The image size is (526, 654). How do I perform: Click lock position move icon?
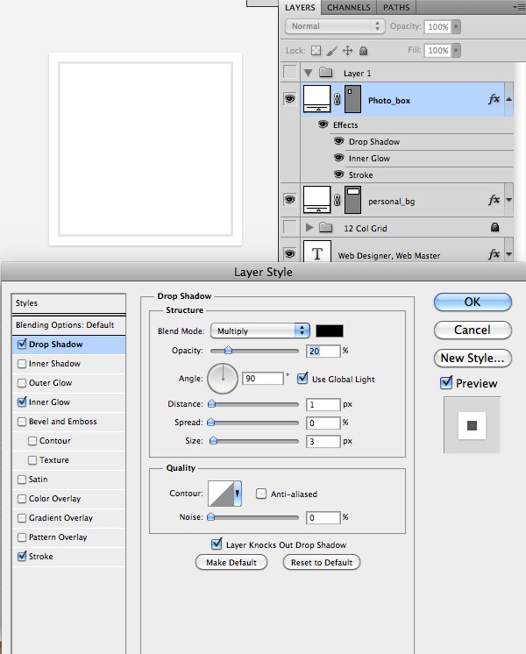point(347,51)
